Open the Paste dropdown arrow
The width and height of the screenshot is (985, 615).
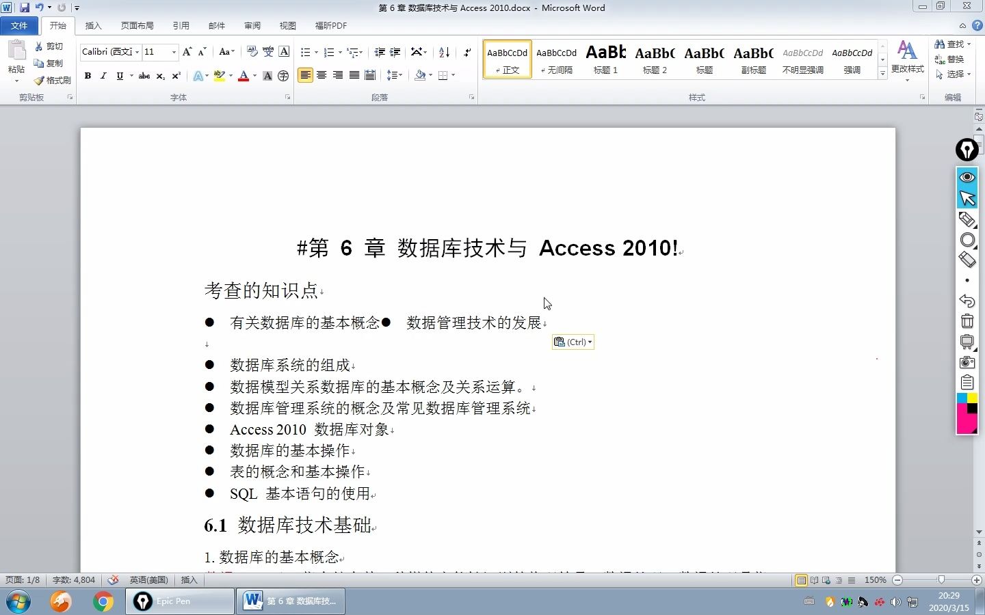(16, 81)
